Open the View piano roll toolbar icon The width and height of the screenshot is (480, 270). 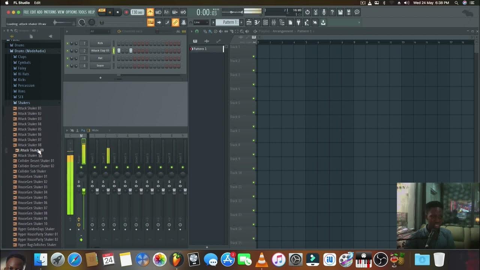[x=257, y=22]
